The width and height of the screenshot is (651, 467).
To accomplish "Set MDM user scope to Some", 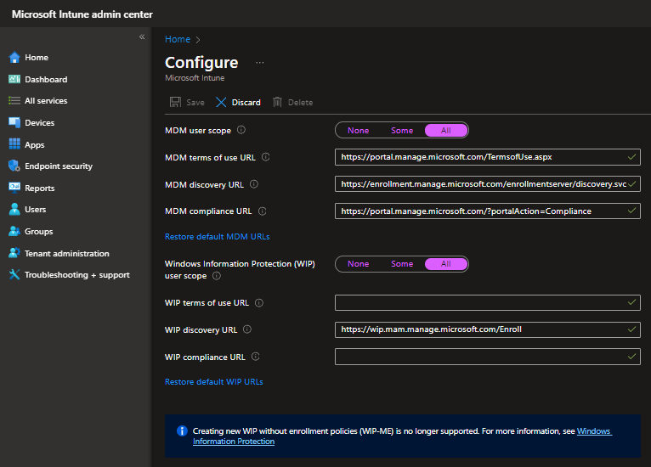I will coord(402,130).
